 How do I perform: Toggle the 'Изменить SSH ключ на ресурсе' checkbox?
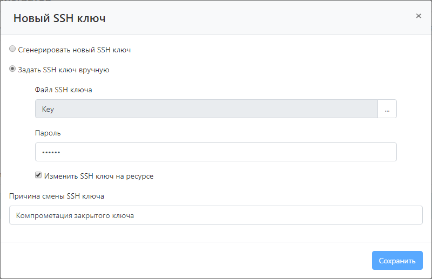(38, 175)
